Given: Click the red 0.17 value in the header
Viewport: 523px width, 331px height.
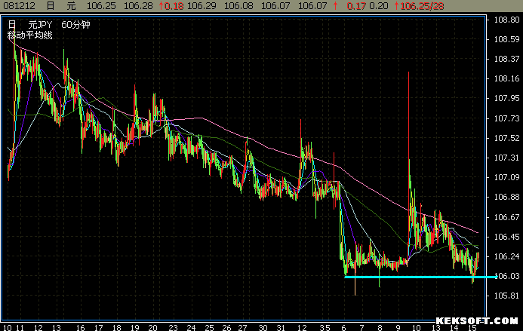Looking at the screenshot, I should 356,6.
